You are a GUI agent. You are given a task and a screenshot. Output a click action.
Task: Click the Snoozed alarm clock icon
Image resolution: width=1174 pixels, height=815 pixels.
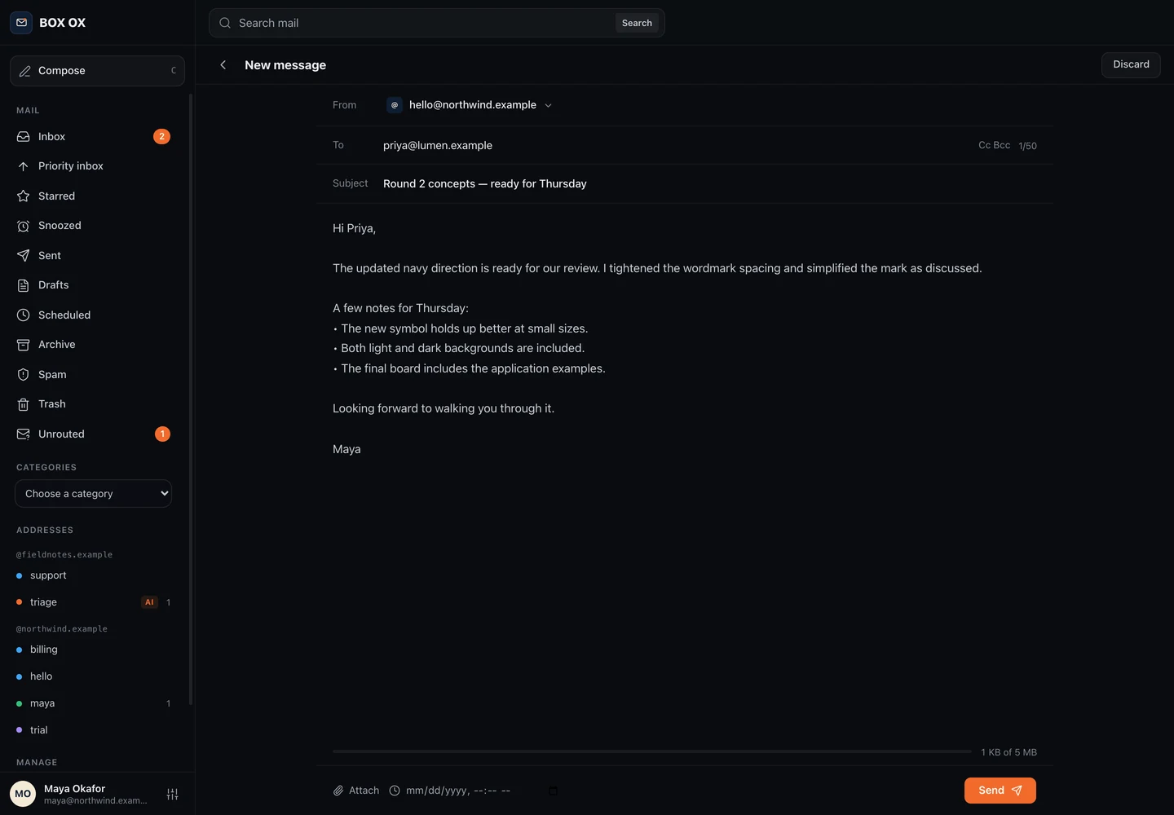coord(24,226)
